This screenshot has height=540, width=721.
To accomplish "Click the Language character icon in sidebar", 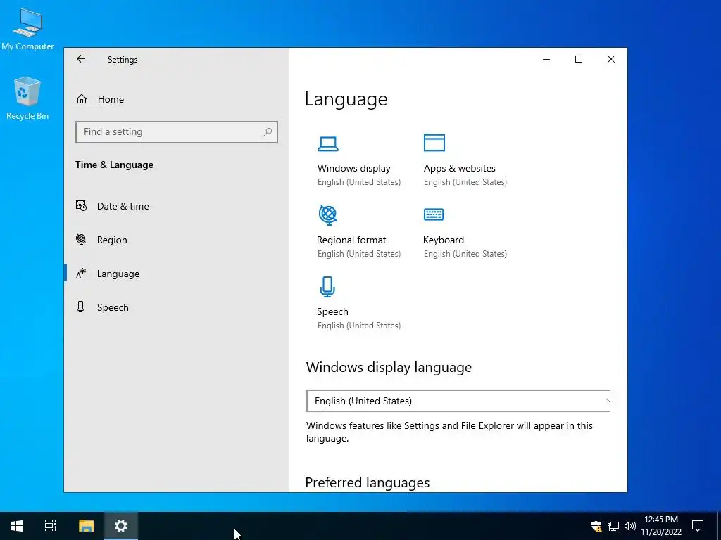I will [81, 274].
